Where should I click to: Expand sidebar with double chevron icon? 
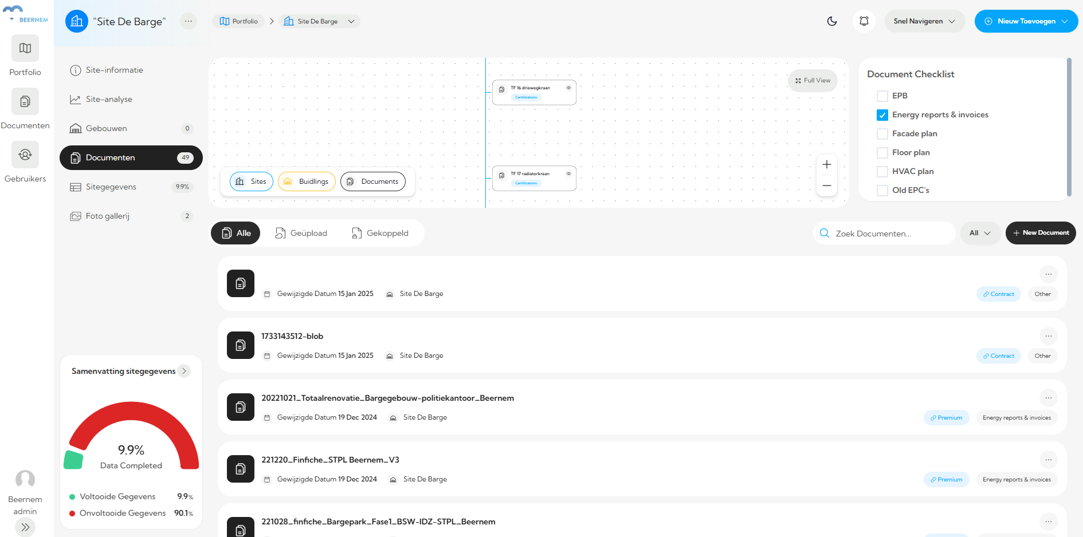pyautogui.click(x=25, y=527)
